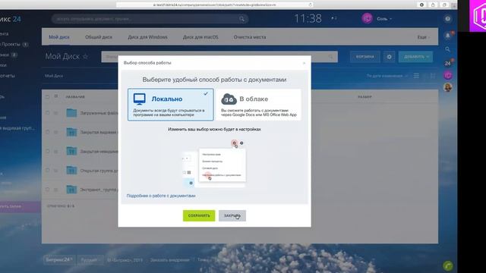This screenshot has width=486, height=273.
Task: Open row menu for Закрытая невидимая folder
Action: click(56, 152)
